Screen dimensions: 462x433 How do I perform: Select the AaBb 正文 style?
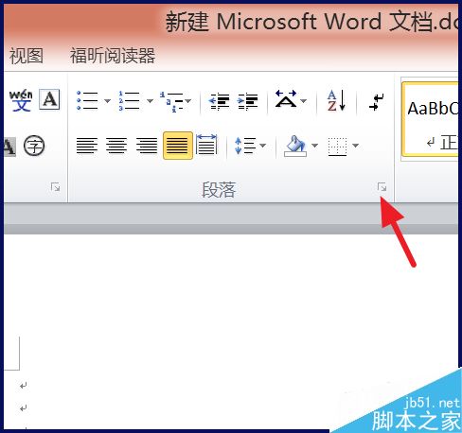(x=430, y=119)
